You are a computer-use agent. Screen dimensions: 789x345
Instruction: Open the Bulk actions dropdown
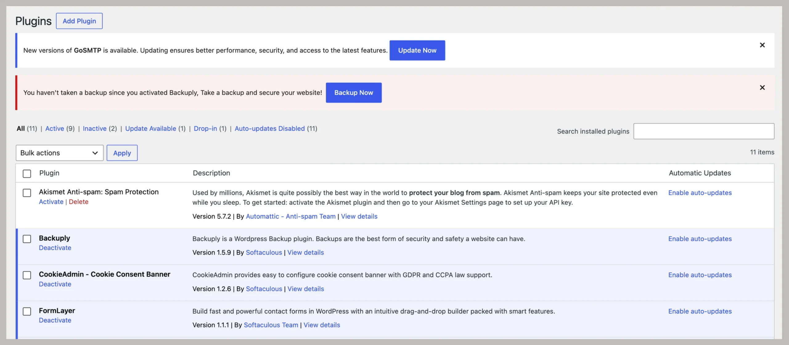[x=59, y=153]
